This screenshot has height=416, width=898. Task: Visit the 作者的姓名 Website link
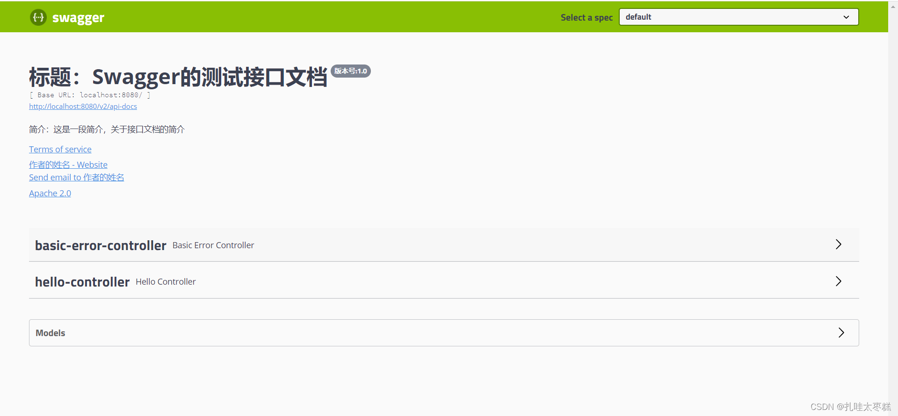(x=68, y=165)
